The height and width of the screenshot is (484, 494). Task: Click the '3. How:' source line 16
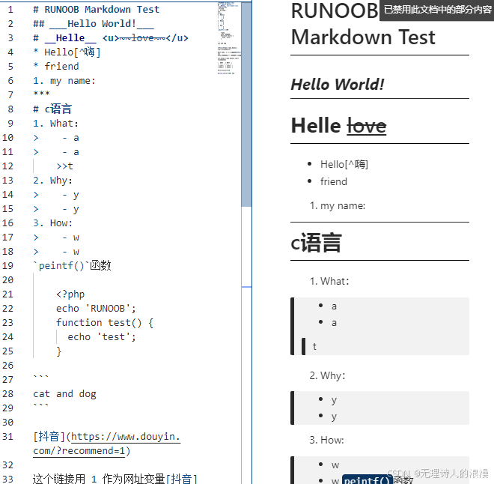pyautogui.click(x=52, y=223)
